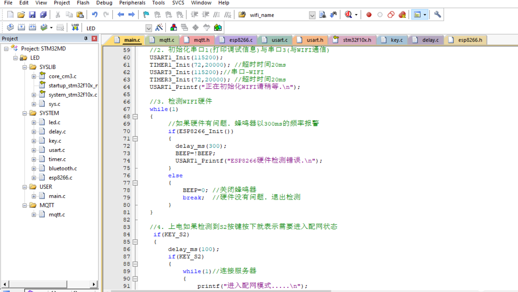Toggle the Project panel pin

(86, 38)
